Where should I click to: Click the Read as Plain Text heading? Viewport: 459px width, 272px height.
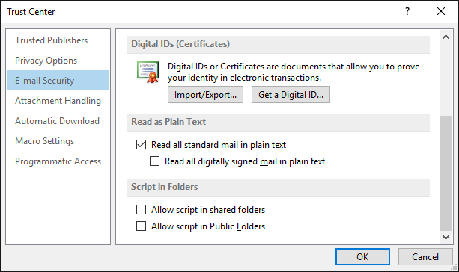168,122
